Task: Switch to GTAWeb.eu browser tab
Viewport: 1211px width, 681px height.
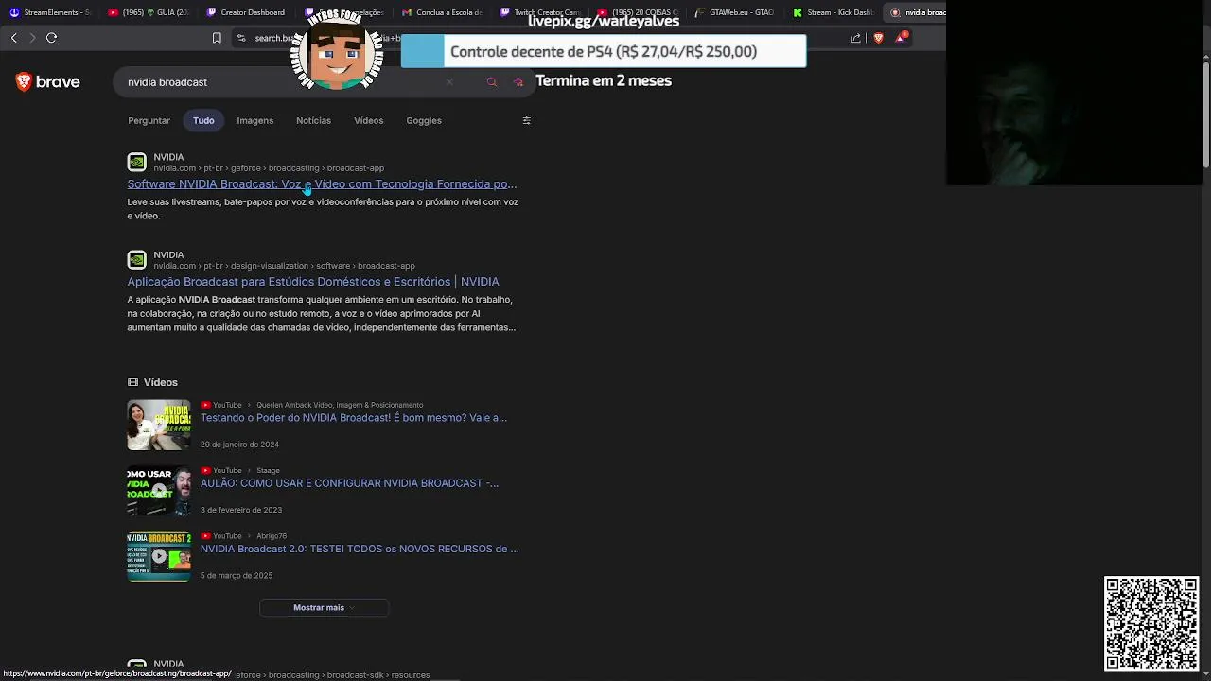Action: point(734,12)
